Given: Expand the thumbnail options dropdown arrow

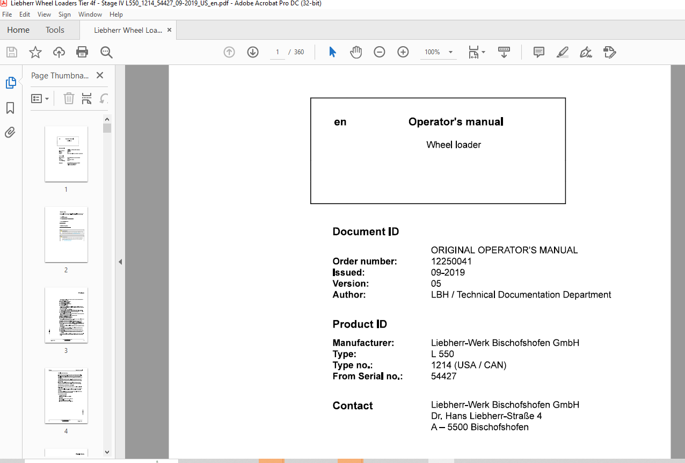Looking at the screenshot, I should pyautogui.click(x=47, y=99).
